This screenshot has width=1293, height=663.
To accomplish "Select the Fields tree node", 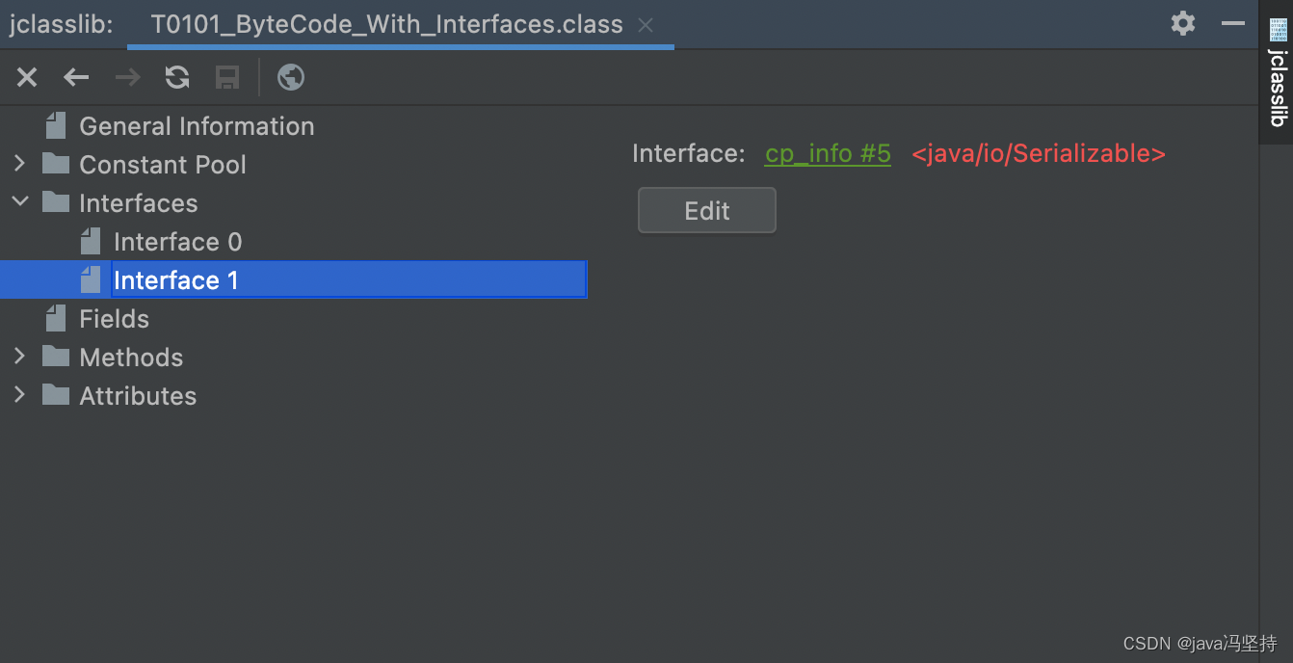I will pos(115,318).
